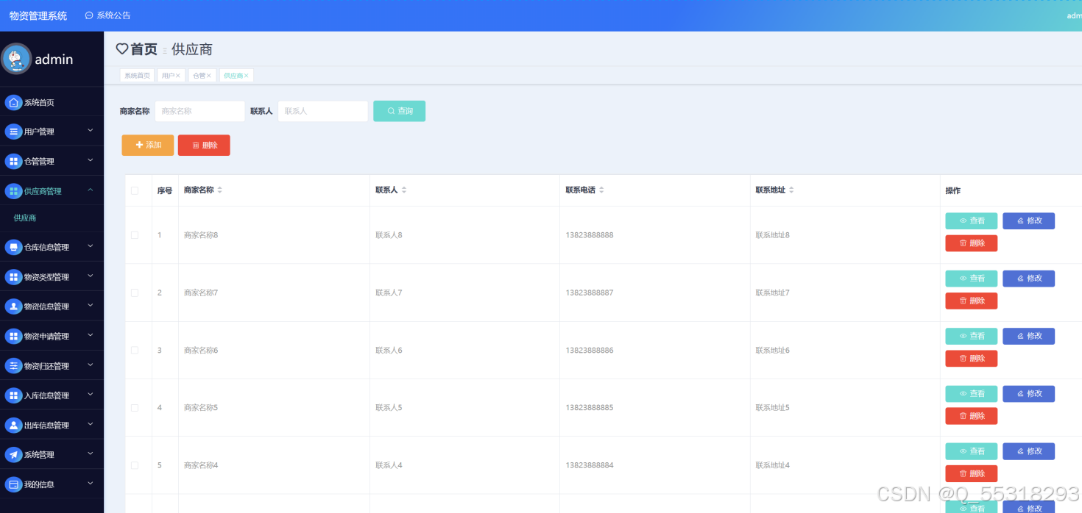
Task: Click the 系统首页 home icon in sidebar
Action: click(x=13, y=102)
